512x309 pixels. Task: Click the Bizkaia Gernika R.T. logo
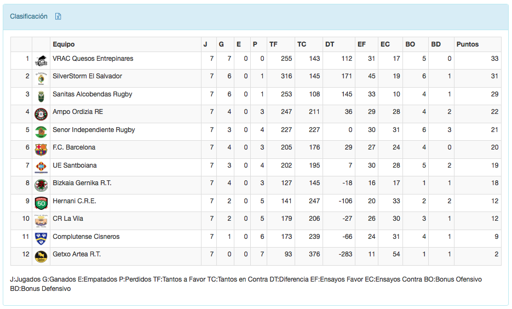(41, 185)
